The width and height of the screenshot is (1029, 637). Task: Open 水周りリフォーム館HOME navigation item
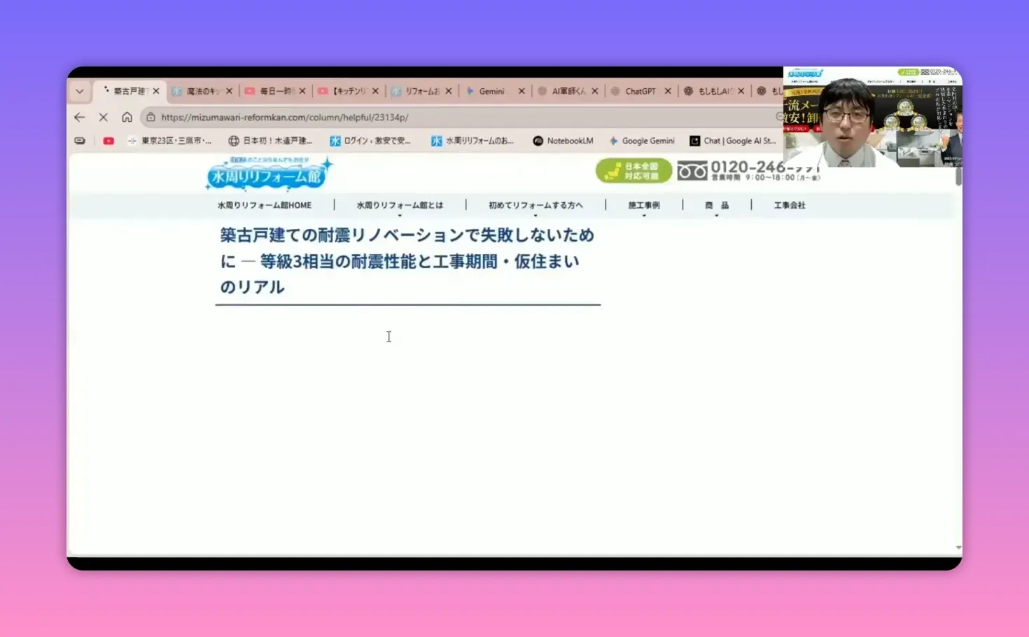click(x=265, y=205)
